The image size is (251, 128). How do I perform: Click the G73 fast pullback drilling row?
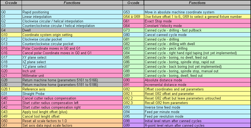pos(187,30)
